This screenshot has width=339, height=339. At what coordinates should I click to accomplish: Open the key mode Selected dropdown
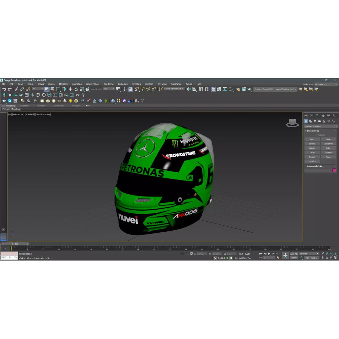[309, 254]
